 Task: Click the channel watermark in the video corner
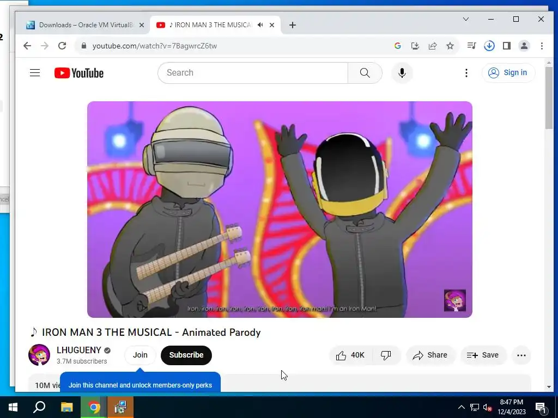[455, 300]
